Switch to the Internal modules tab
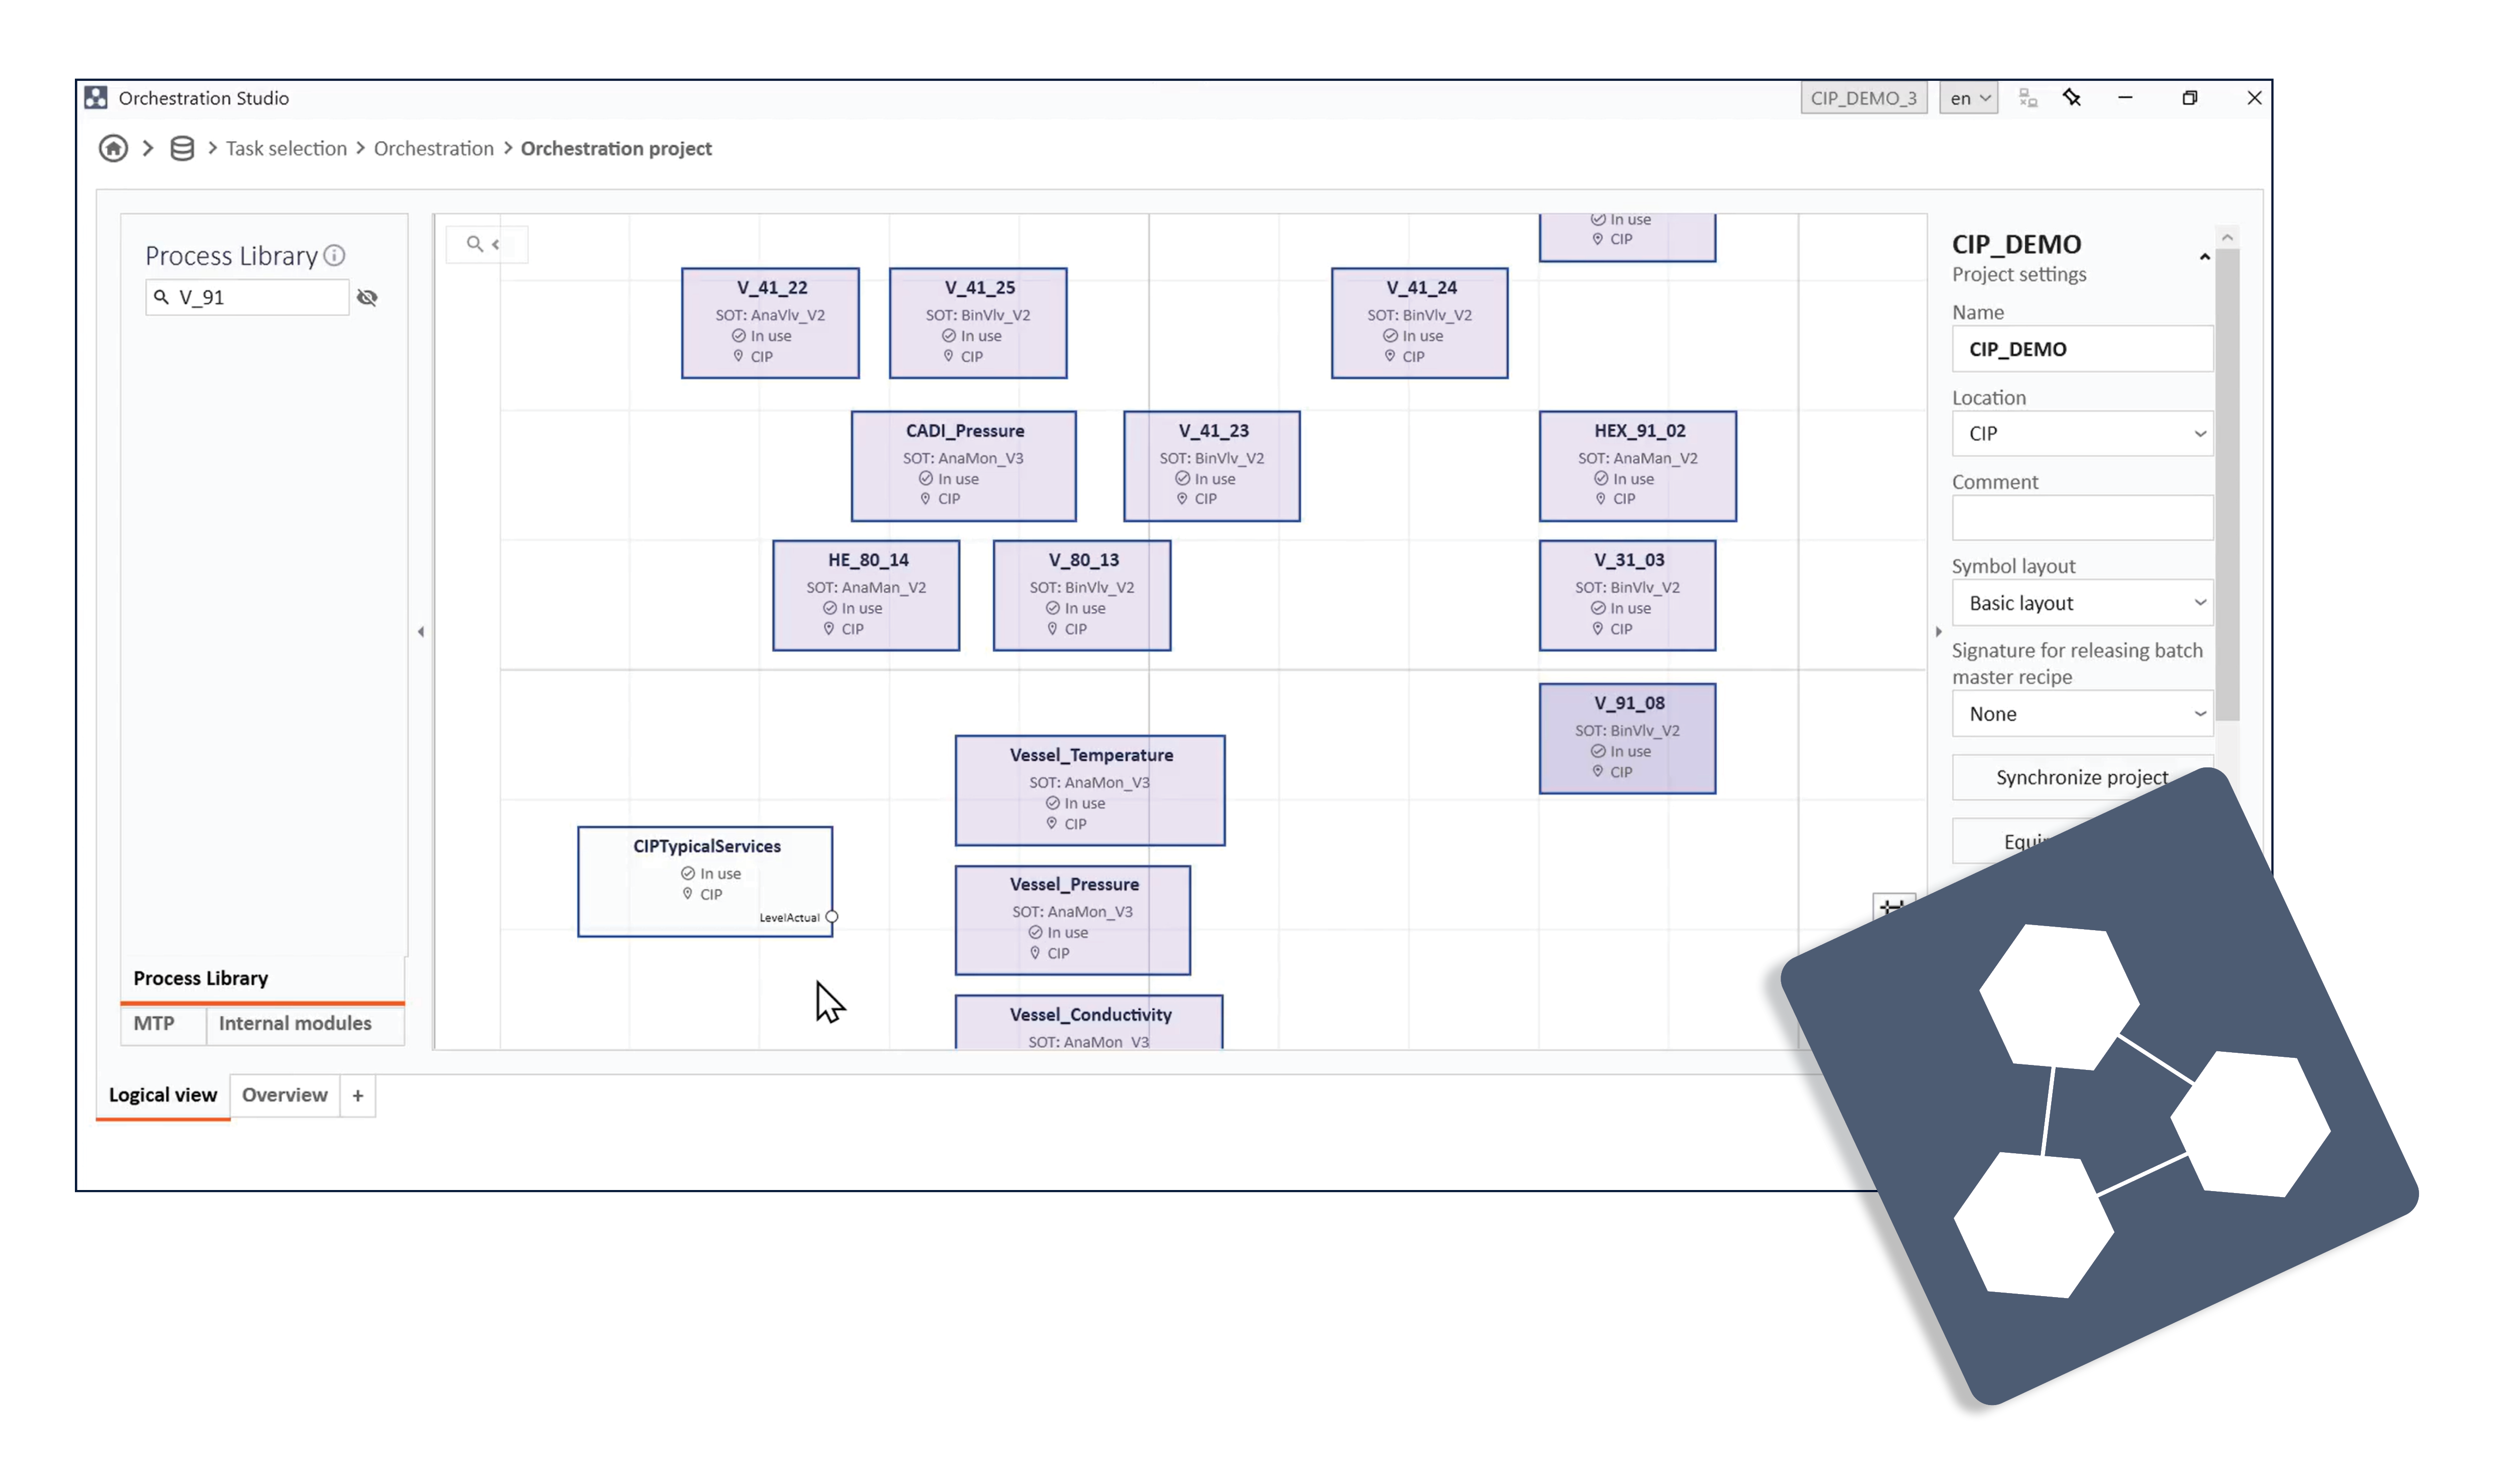The width and height of the screenshot is (2494, 1484). pyautogui.click(x=295, y=1024)
